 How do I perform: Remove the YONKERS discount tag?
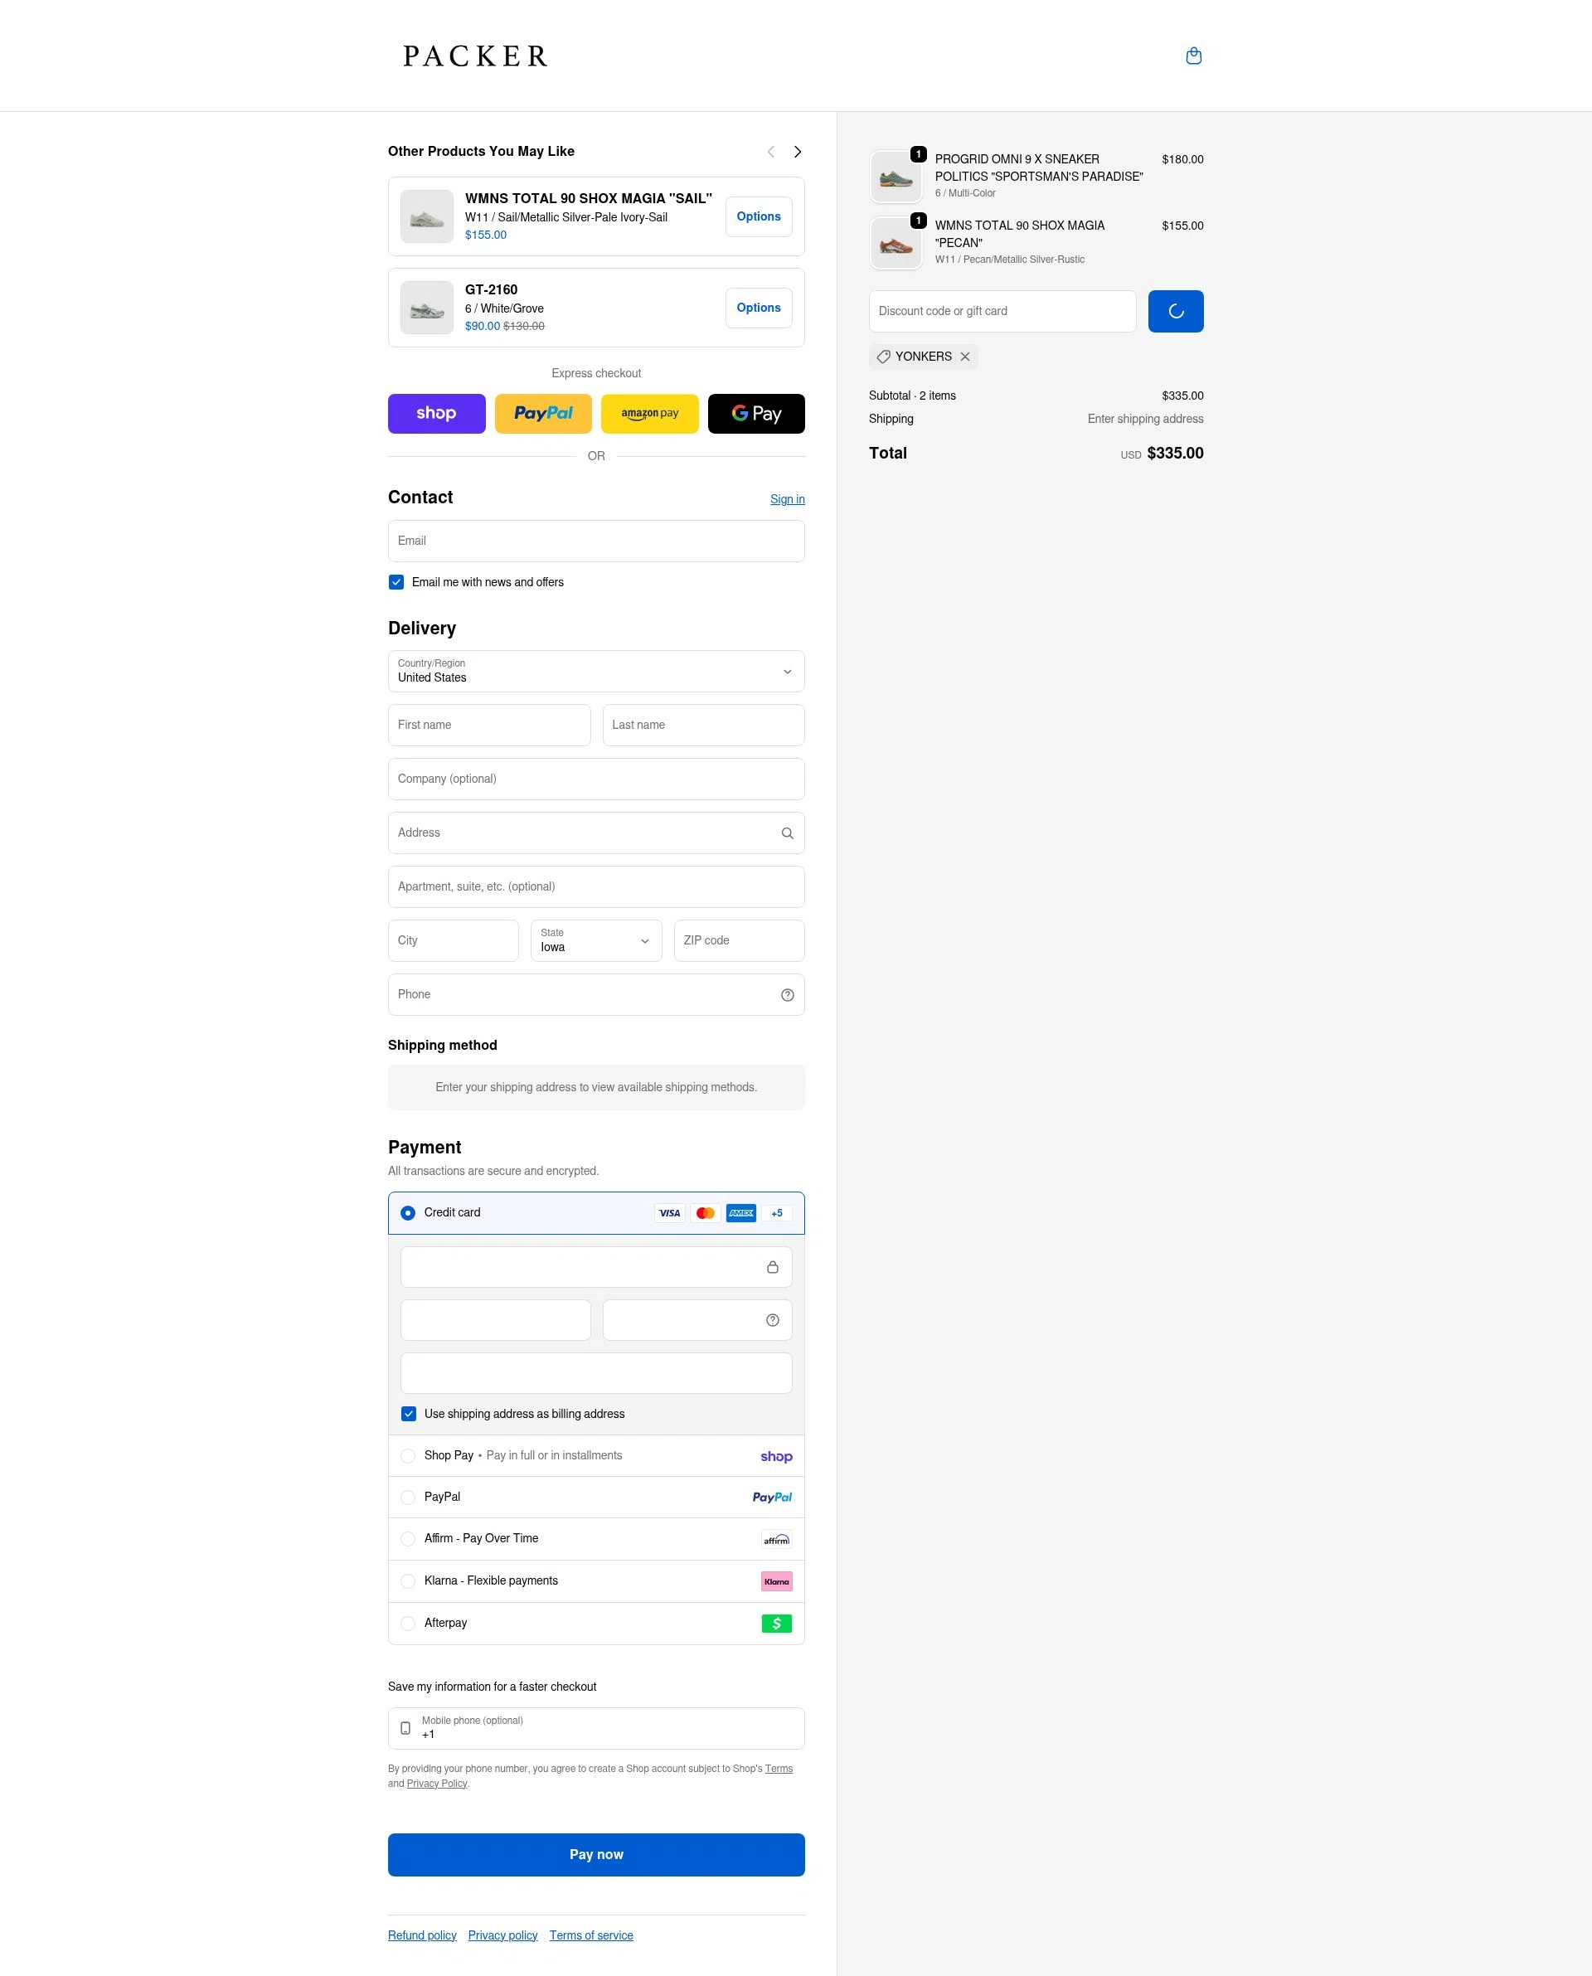click(x=965, y=357)
